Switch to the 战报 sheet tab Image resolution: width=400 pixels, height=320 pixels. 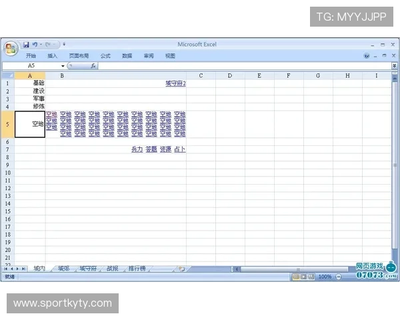point(113,269)
